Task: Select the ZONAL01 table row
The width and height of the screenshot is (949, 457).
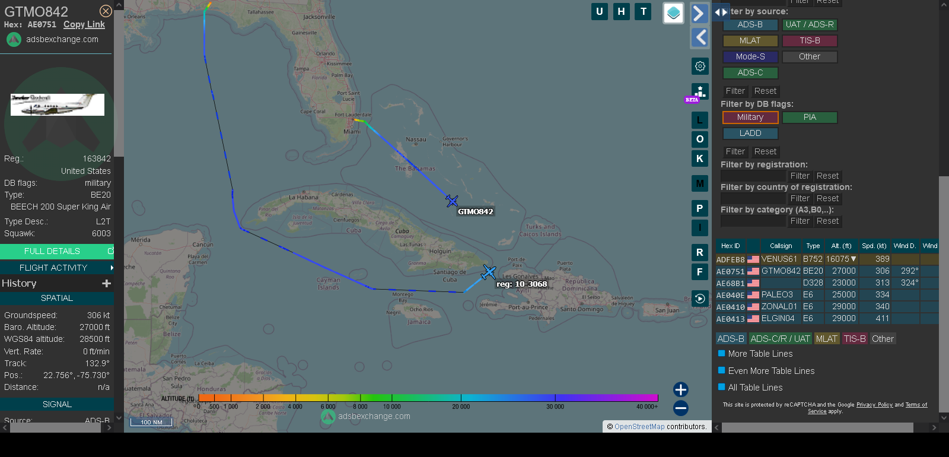Action: [x=827, y=307]
